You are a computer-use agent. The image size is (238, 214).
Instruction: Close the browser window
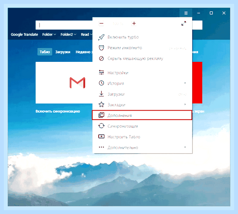(224, 13)
